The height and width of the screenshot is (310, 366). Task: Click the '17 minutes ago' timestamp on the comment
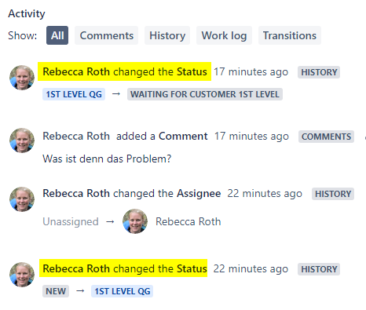(251, 136)
